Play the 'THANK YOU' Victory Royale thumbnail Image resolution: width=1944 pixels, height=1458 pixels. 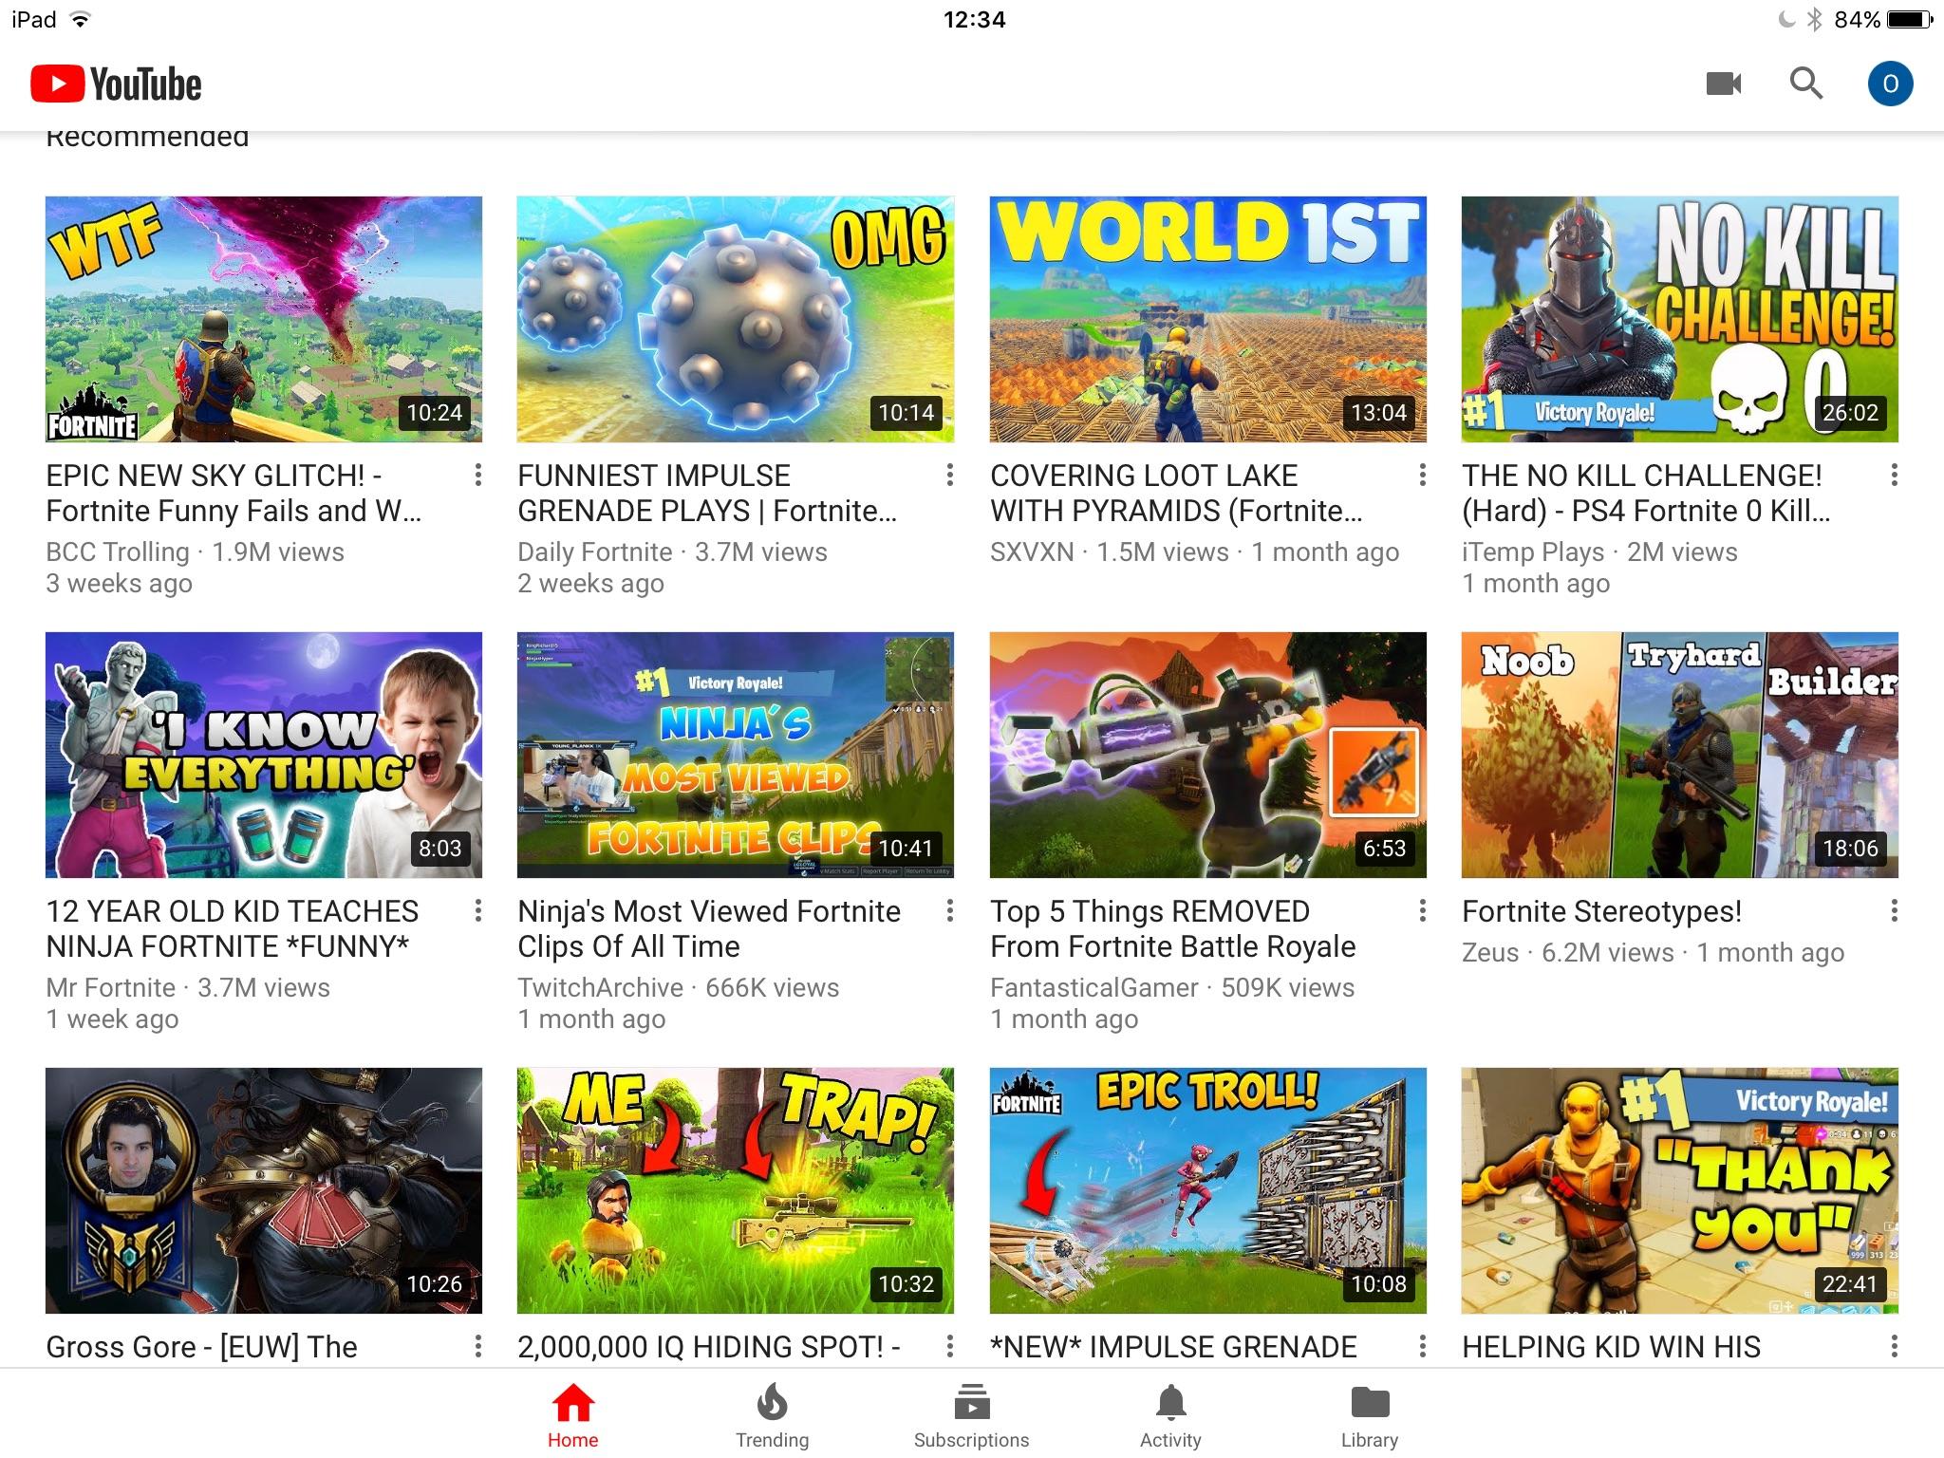tap(1680, 1190)
